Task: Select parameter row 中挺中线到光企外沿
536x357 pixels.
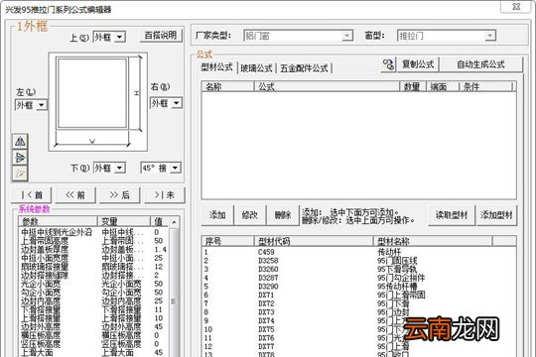Action: point(93,232)
